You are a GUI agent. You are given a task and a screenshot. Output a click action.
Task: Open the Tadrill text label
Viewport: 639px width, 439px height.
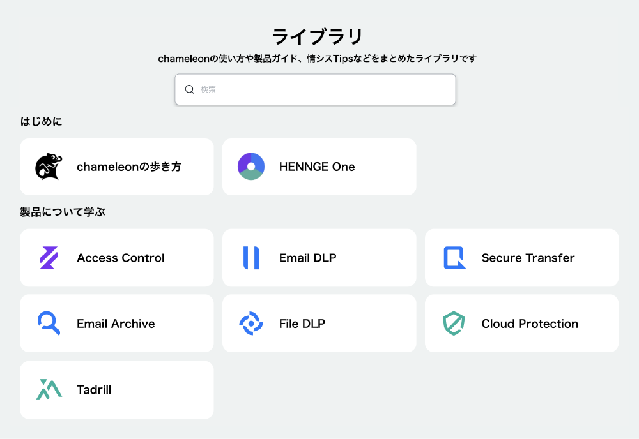pyautogui.click(x=94, y=389)
